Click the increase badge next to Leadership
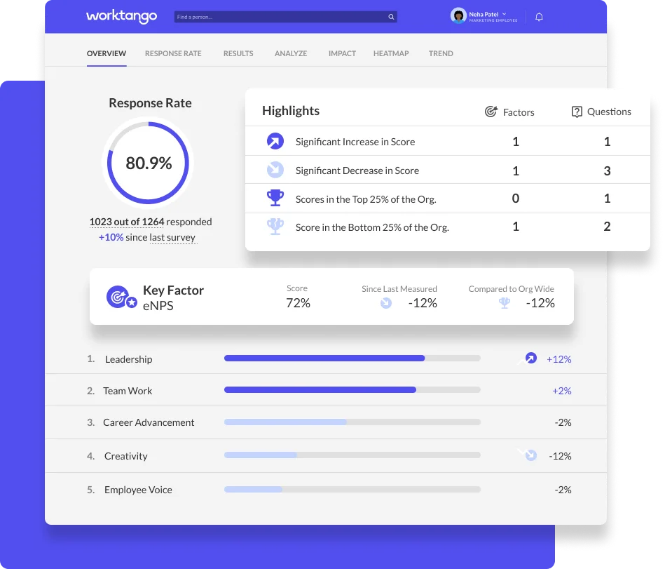 (530, 359)
